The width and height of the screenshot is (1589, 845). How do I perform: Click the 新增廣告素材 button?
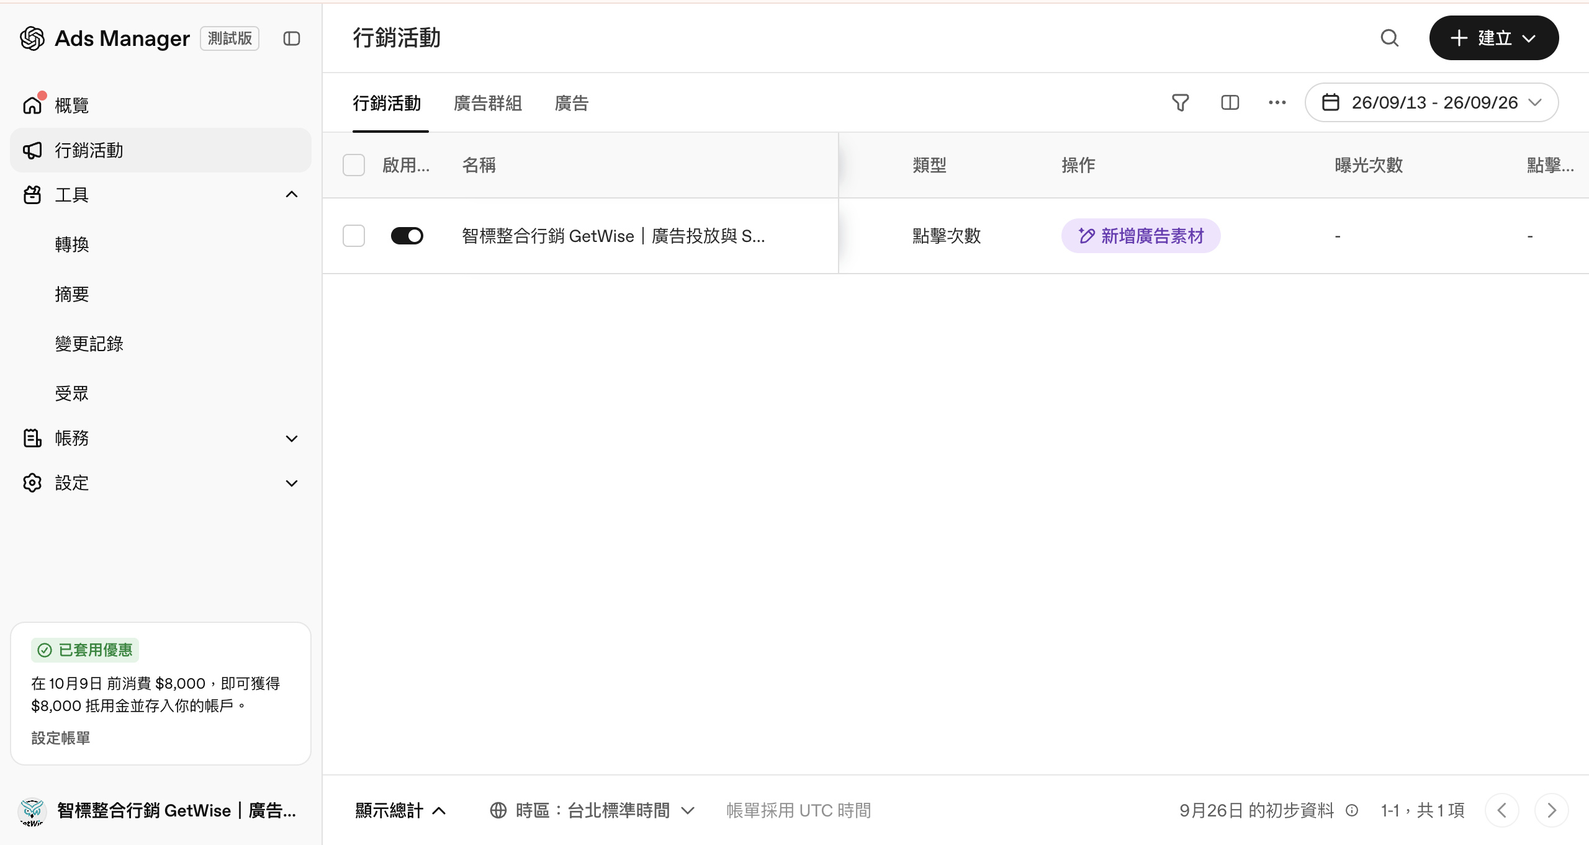coord(1141,236)
